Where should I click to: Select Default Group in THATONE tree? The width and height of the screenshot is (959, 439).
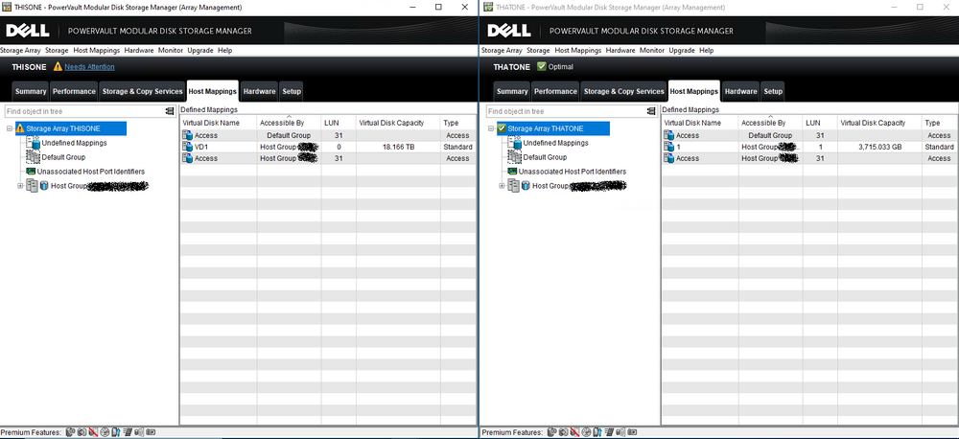(x=545, y=157)
